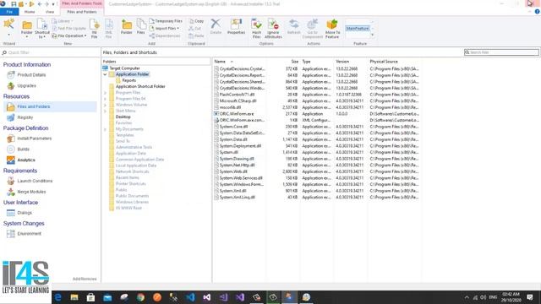Click the INI File ribbon button
Screen dimensions: 541x304
point(94,29)
